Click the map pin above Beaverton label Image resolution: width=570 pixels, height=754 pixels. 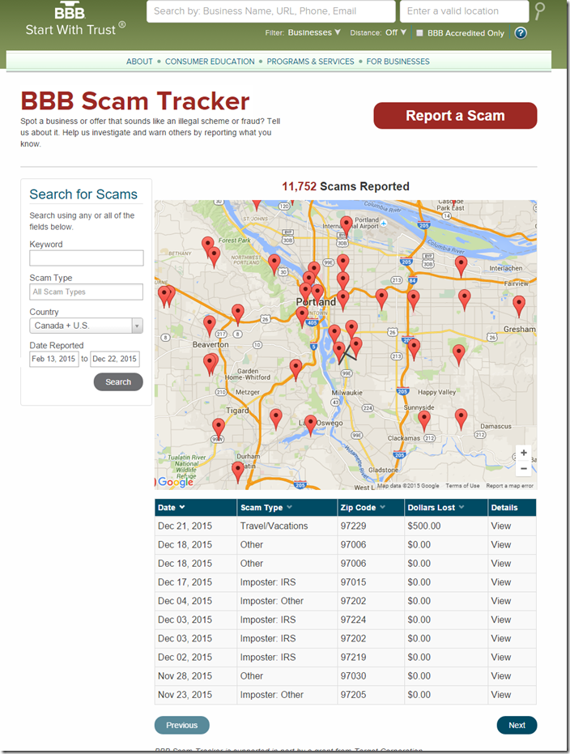coord(210,326)
